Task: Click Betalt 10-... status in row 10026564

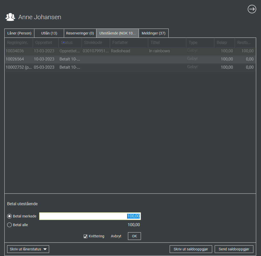Action: (70, 59)
